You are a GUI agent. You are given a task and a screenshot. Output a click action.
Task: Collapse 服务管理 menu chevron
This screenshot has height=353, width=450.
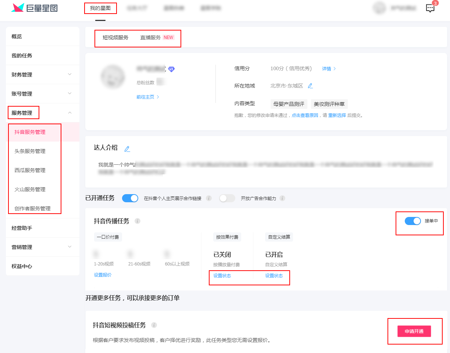click(70, 113)
